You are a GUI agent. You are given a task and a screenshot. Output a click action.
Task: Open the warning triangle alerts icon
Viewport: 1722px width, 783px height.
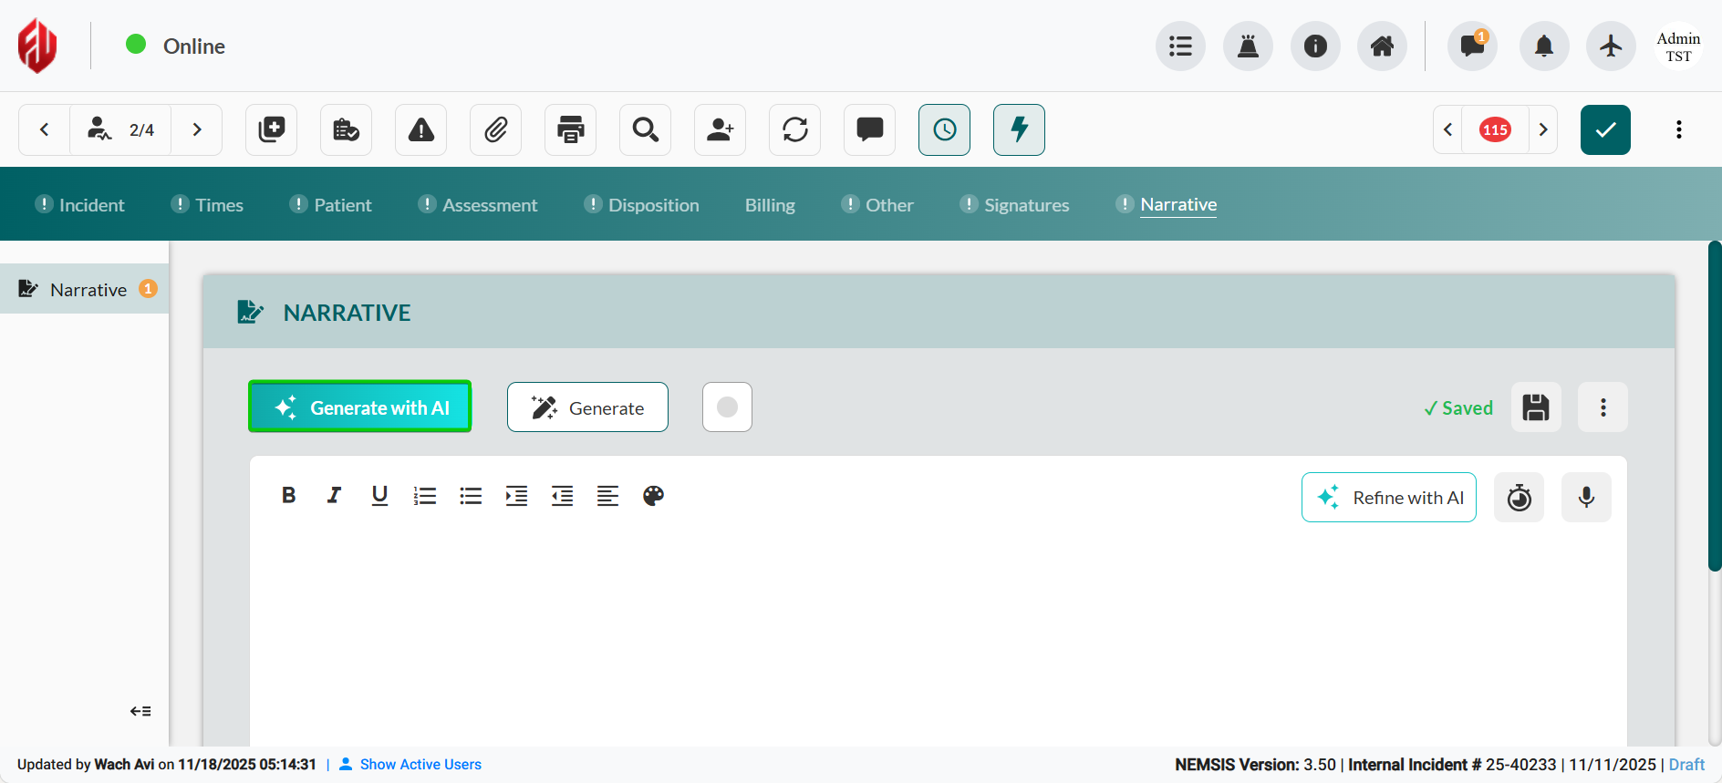pyautogui.click(x=420, y=129)
